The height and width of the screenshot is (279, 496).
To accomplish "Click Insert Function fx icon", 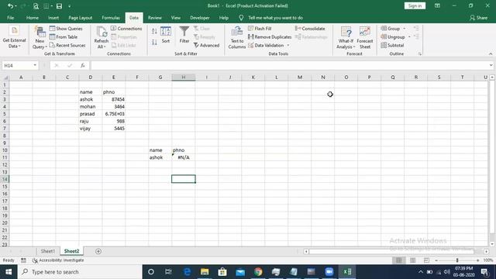I will (x=83, y=65).
